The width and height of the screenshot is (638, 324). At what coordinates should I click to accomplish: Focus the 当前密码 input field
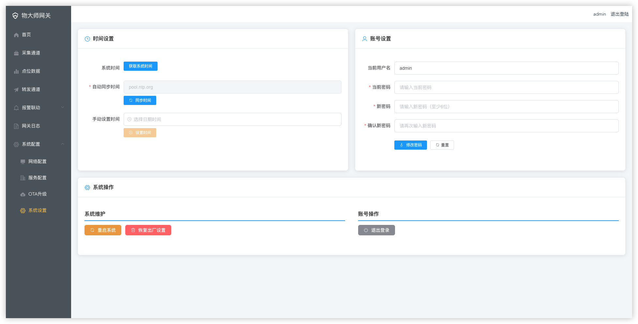506,87
